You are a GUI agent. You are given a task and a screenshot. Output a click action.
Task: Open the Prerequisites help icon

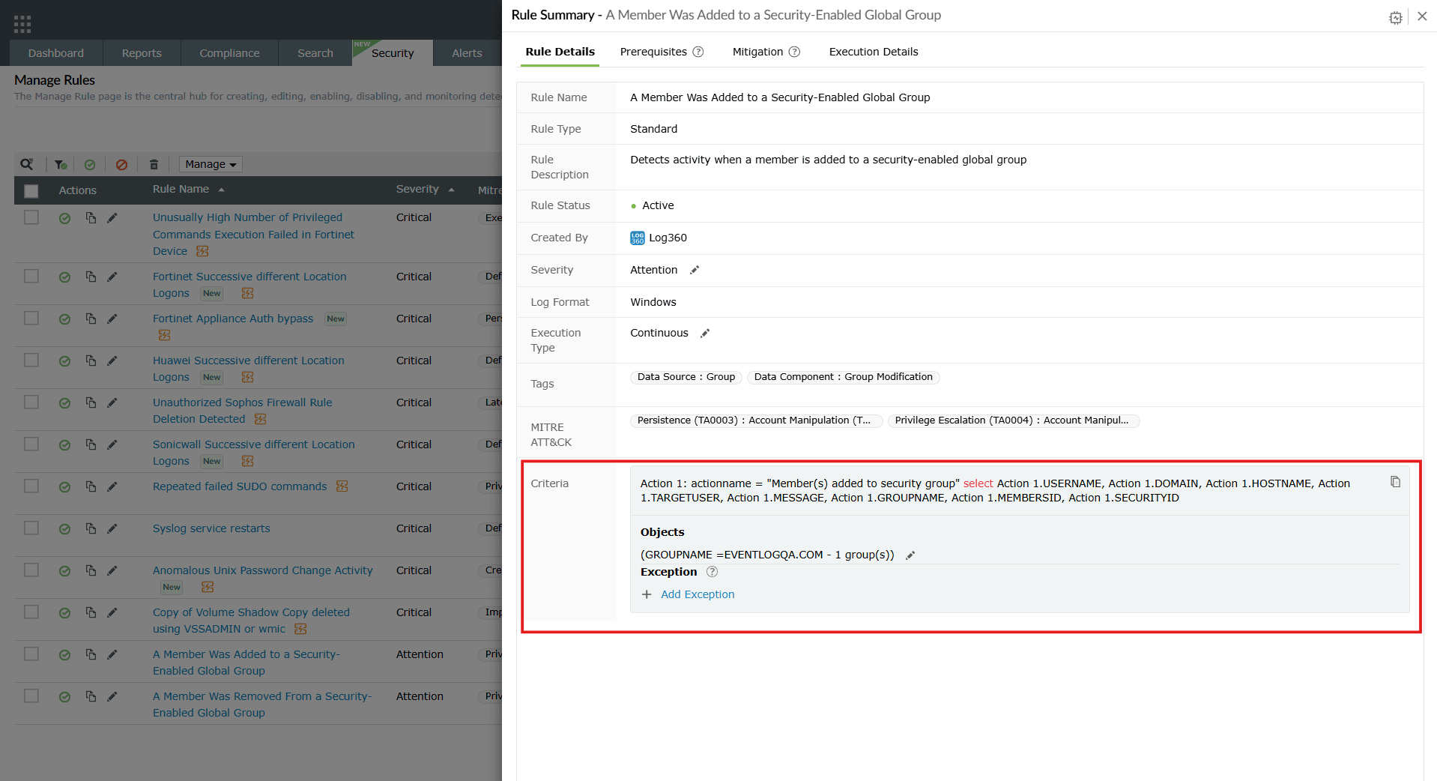click(x=698, y=52)
